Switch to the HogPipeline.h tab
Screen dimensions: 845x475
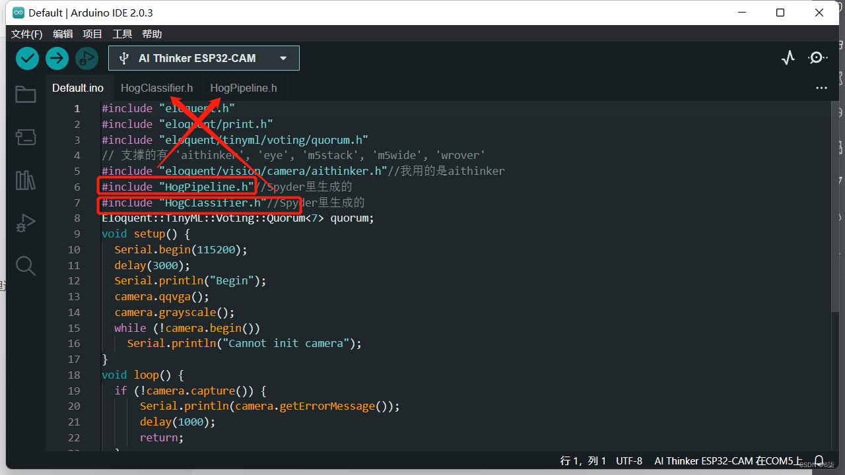tap(244, 88)
